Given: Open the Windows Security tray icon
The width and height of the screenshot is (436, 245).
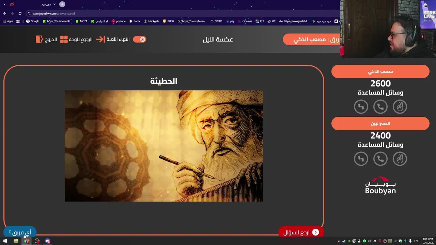Looking at the screenshot, I should [400, 241].
